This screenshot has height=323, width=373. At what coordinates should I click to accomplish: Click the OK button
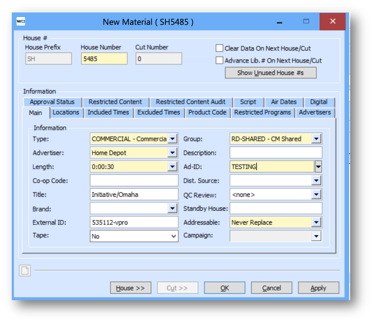pyautogui.click(x=224, y=288)
